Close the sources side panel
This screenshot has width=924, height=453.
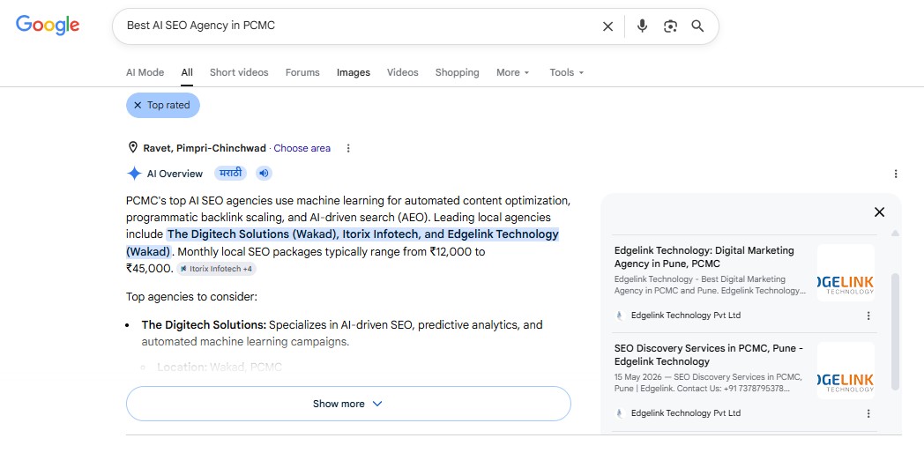(x=879, y=212)
